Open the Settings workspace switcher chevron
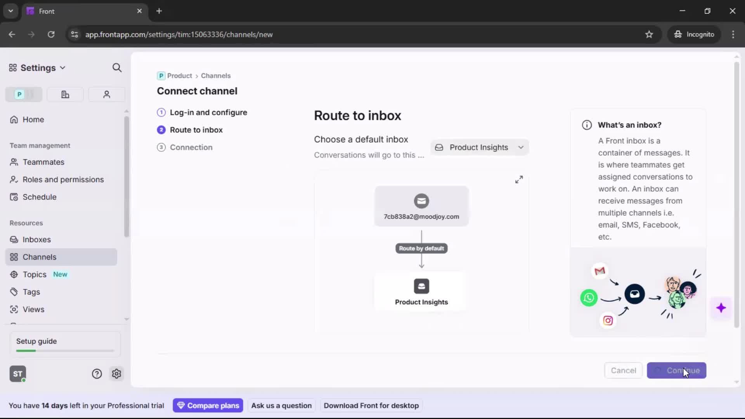 click(x=63, y=68)
